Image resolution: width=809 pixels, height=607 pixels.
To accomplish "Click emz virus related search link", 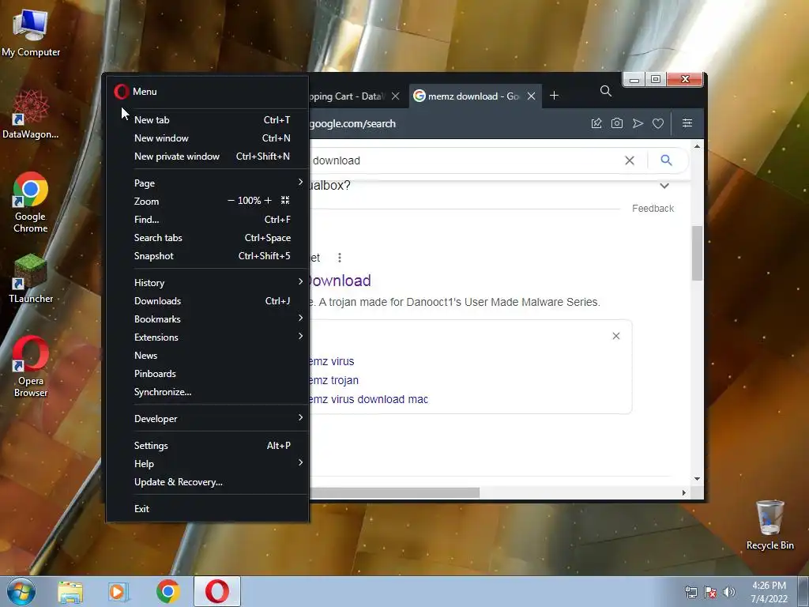I will [x=332, y=361].
